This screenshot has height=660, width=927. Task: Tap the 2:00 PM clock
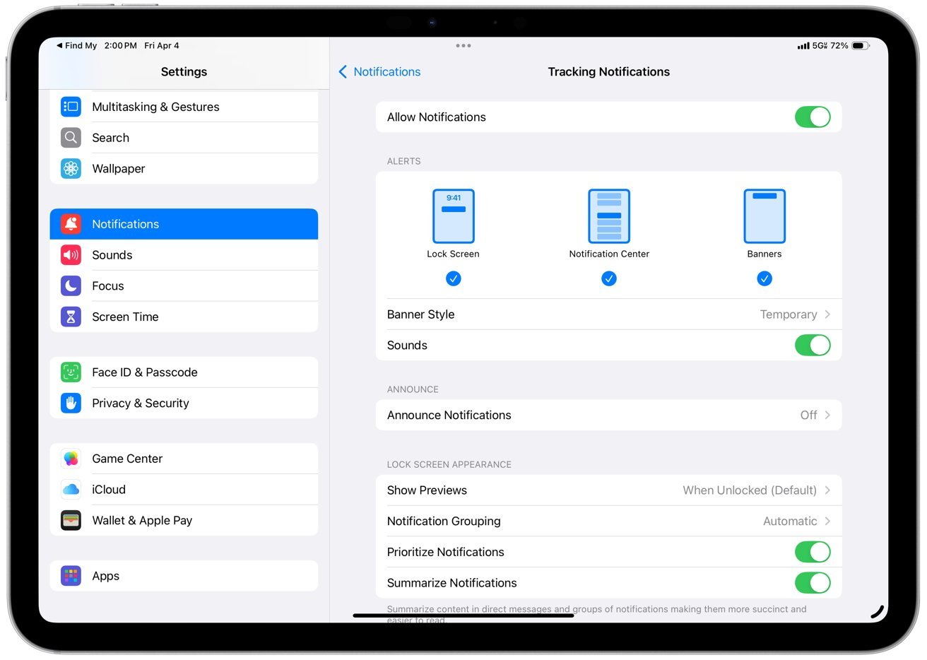[121, 46]
